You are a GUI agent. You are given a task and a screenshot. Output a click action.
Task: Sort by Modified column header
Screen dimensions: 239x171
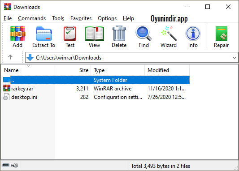(167, 70)
